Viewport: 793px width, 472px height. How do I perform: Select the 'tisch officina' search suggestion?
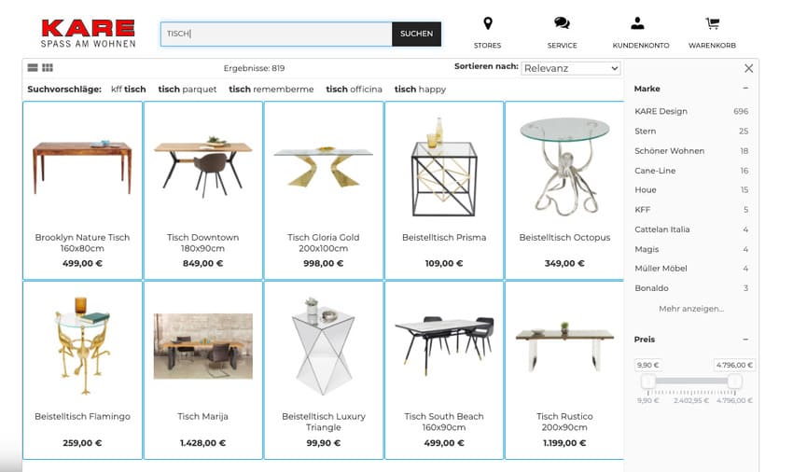354,89
